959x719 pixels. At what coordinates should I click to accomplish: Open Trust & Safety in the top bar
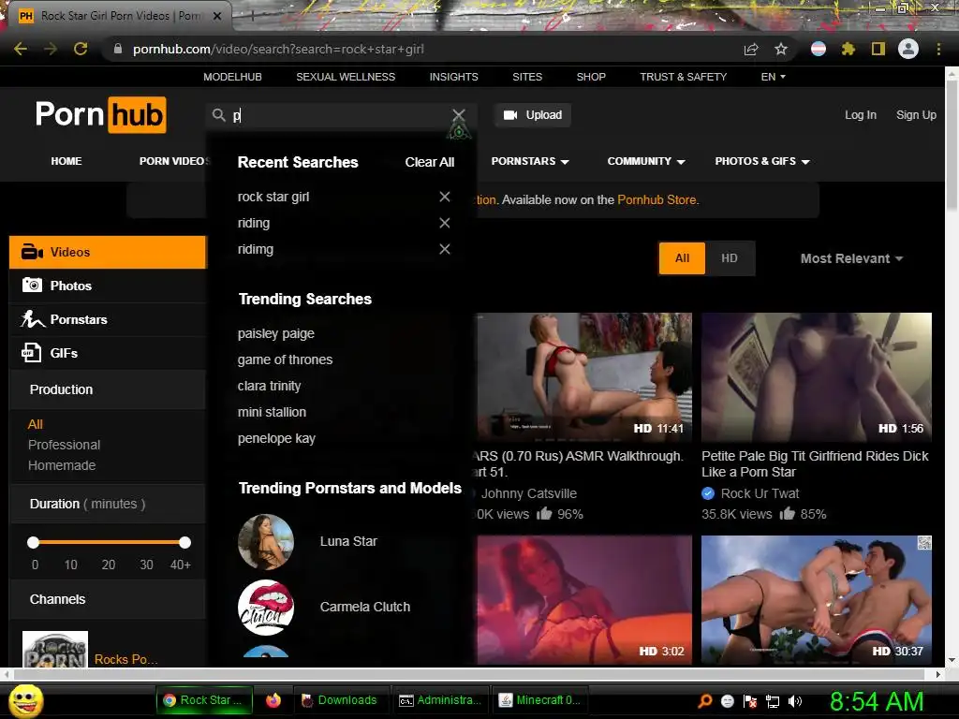click(683, 77)
